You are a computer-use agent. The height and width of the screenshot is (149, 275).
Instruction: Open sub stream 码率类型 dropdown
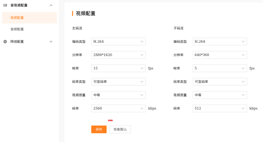click(220, 82)
